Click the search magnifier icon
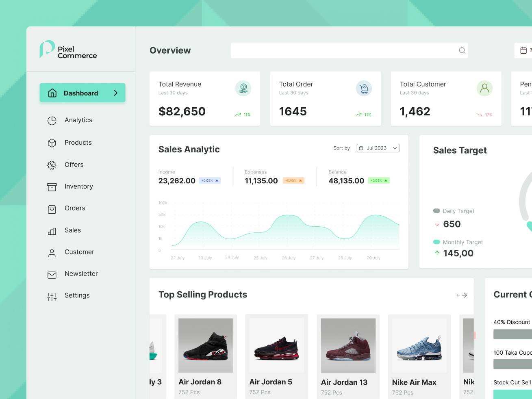 [462, 50]
